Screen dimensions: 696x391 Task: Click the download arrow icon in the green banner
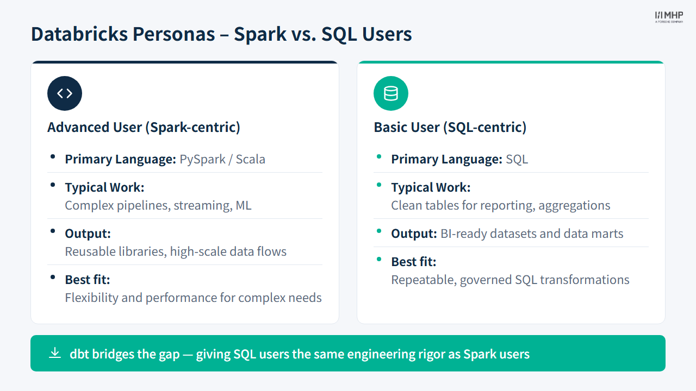click(x=54, y=354)
